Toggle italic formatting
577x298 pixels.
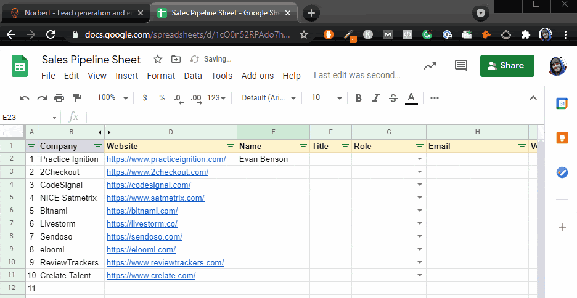375,98
